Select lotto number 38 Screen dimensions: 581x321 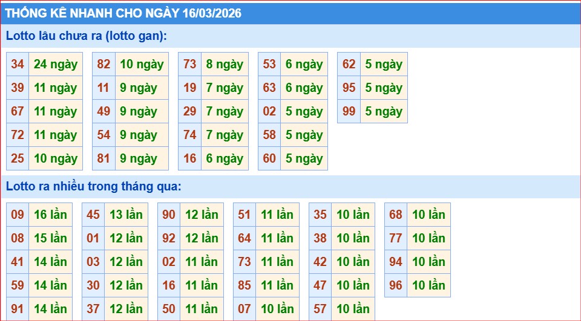pos(320,238)
